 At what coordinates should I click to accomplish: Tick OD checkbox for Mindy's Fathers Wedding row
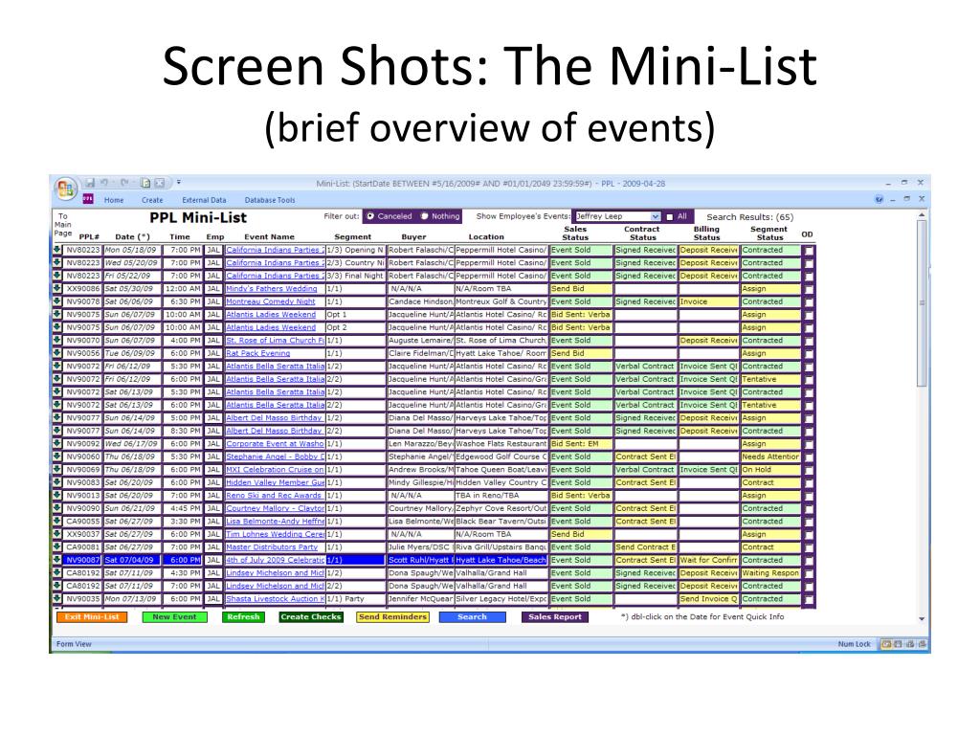pos(809,289)
